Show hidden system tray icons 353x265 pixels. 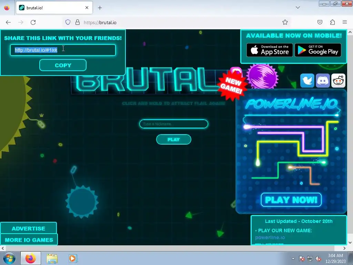[293, 258]
